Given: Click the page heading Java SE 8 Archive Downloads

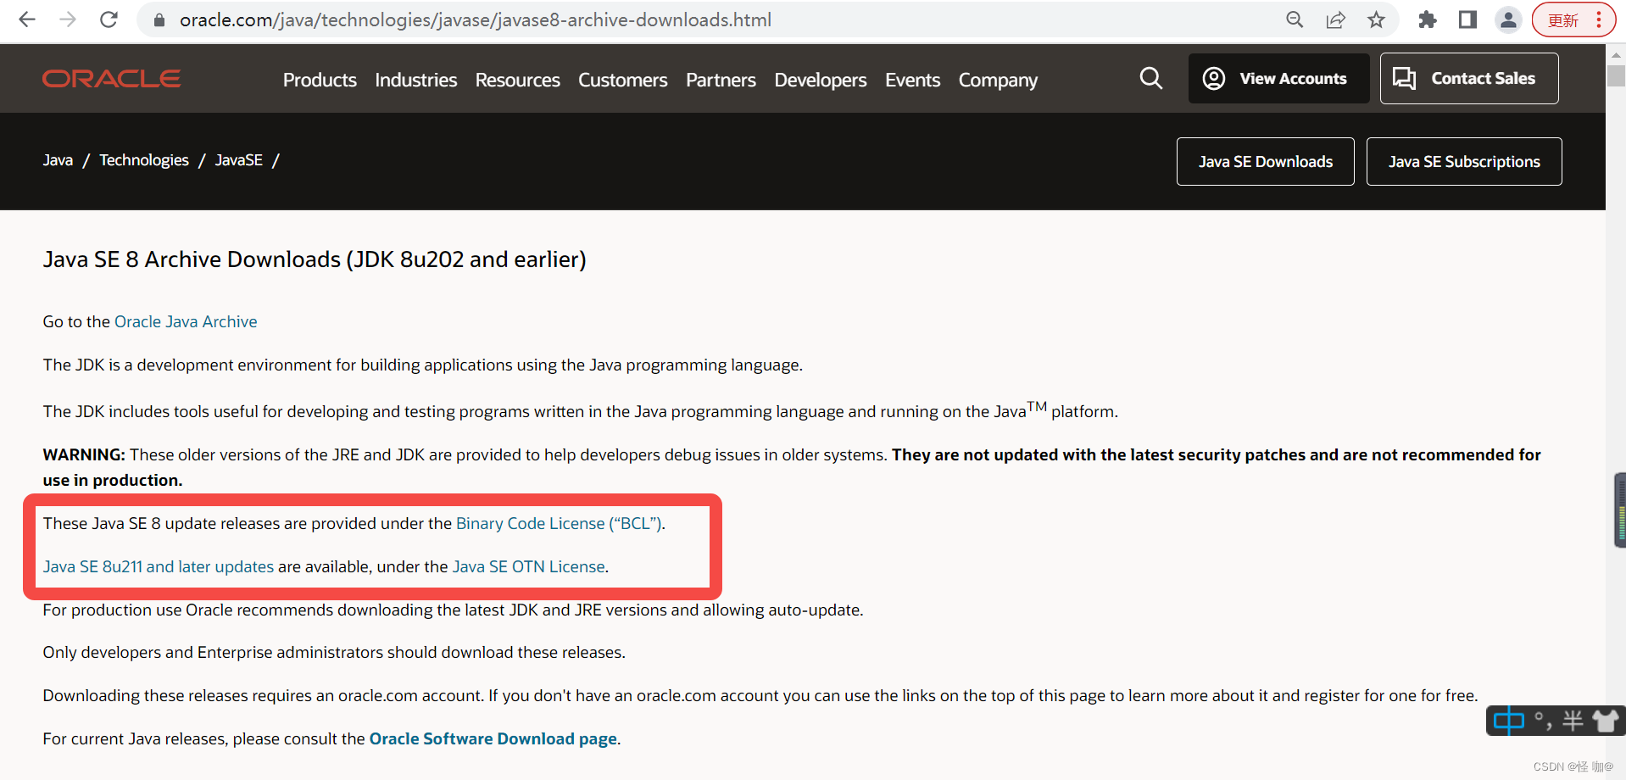Looking at the screenshot, I should [x=315, y=259].
